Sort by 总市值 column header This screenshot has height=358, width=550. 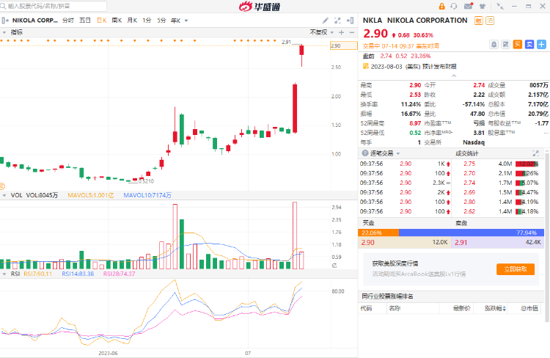pyautogui.click(x=529, y=308)
